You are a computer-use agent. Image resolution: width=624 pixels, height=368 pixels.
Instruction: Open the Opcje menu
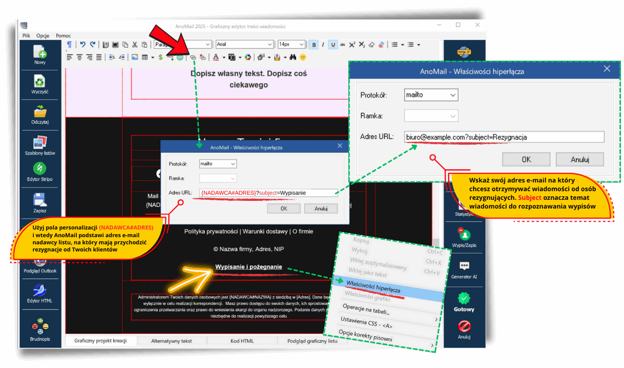43,36
